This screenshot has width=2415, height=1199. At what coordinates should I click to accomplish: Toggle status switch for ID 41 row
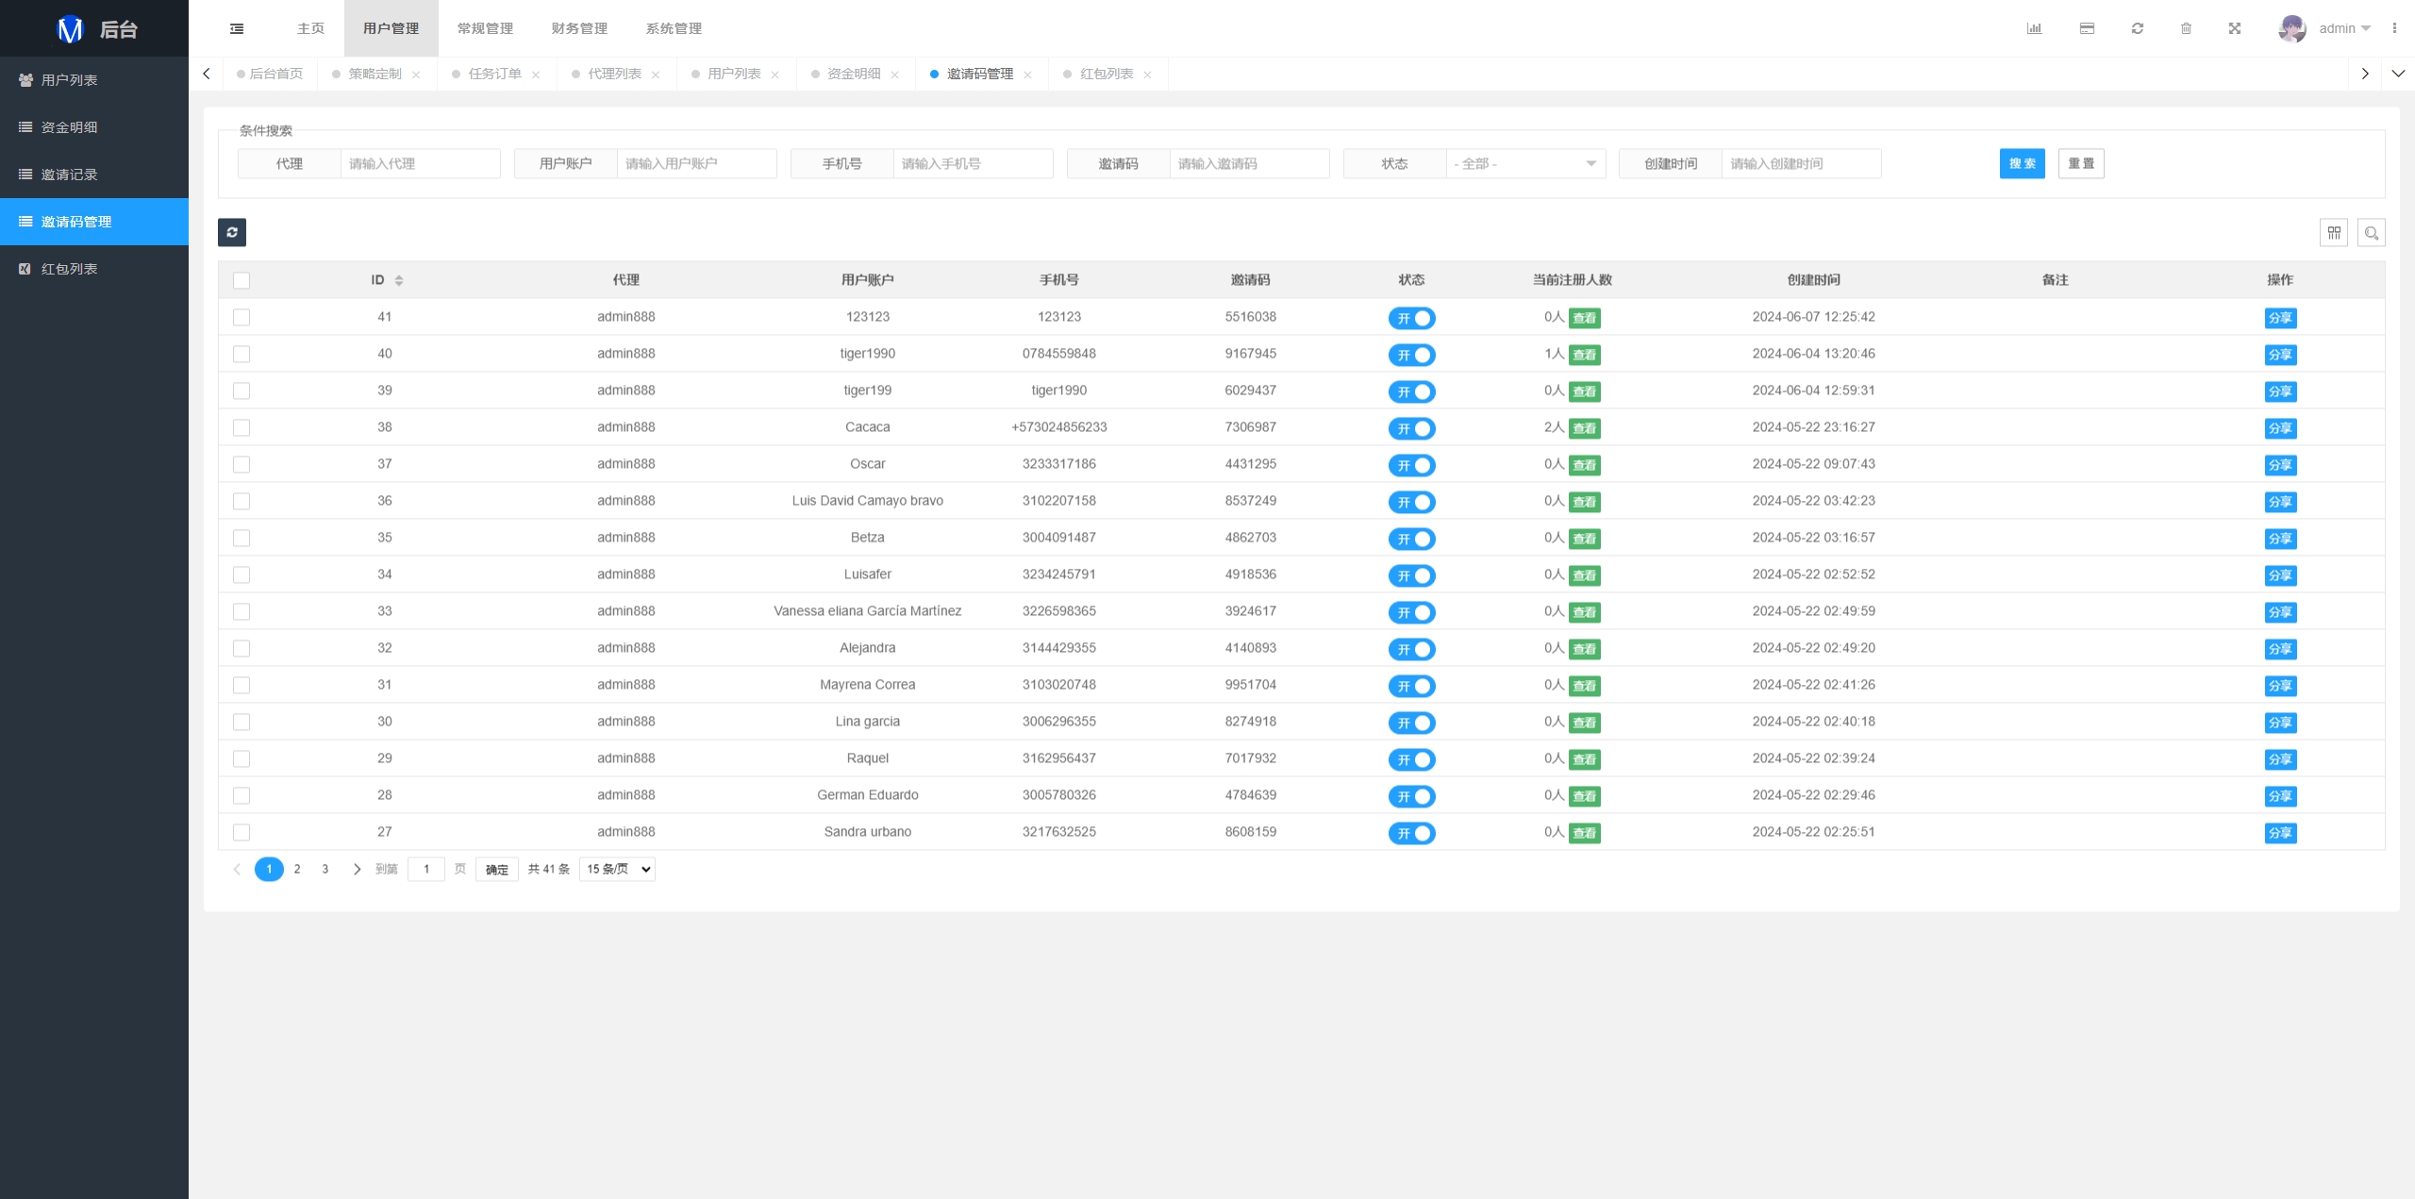(1411, 318)
